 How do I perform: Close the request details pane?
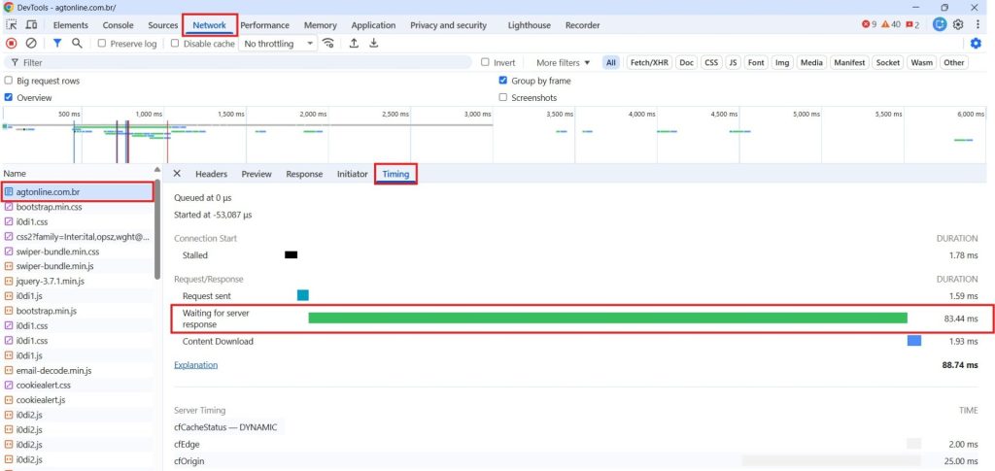pyautogui.click(x=177, y=174)
